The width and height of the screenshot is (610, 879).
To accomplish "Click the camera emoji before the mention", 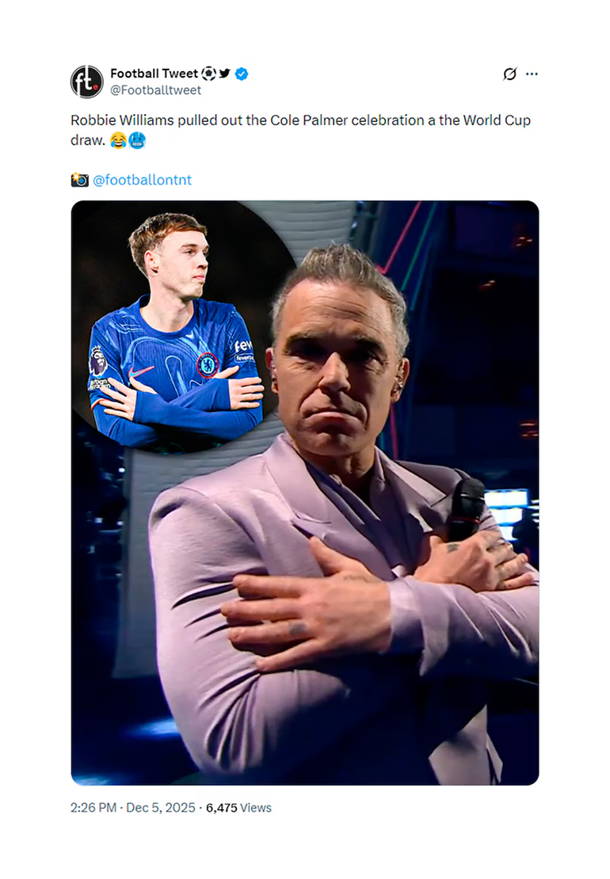I will [x=79, y=180].
